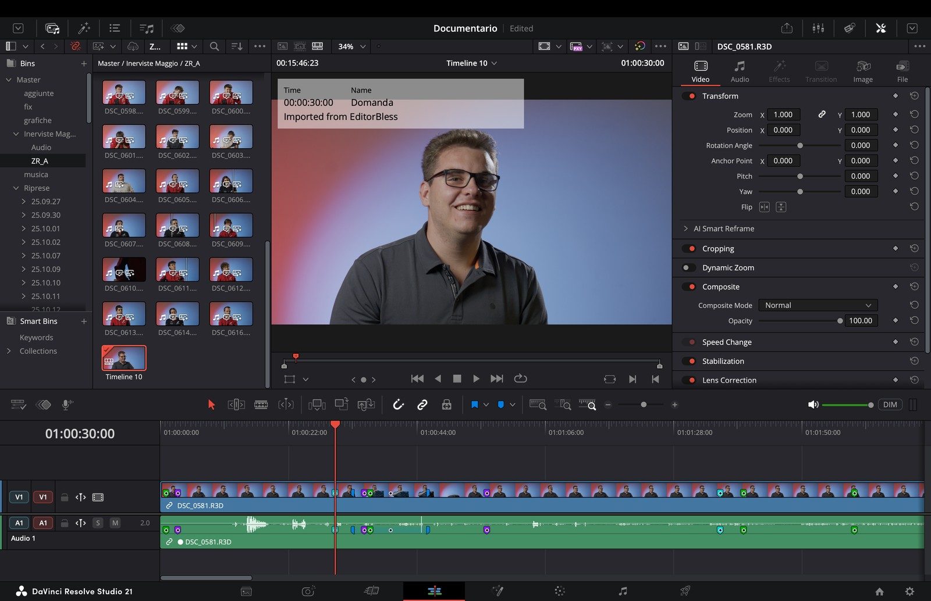Open the Color page icon

(560, 591)
